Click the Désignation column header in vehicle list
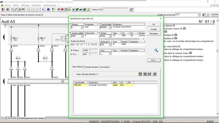 click(100, 83)
